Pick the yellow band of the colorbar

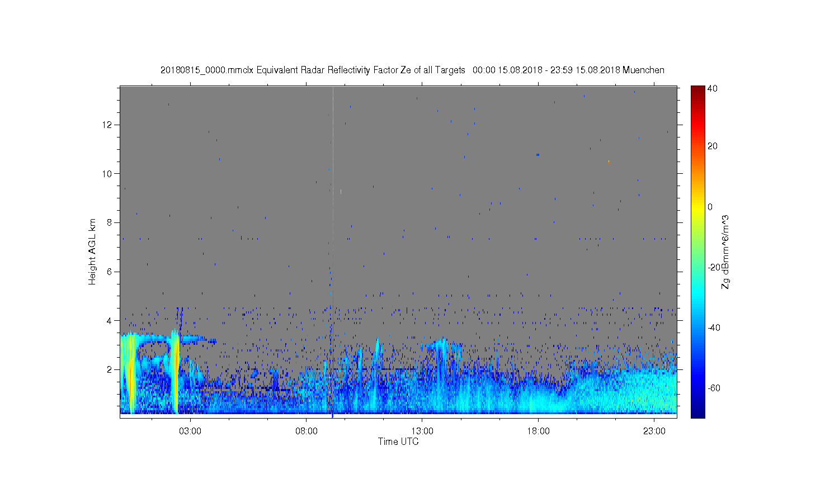coord(697,207)
